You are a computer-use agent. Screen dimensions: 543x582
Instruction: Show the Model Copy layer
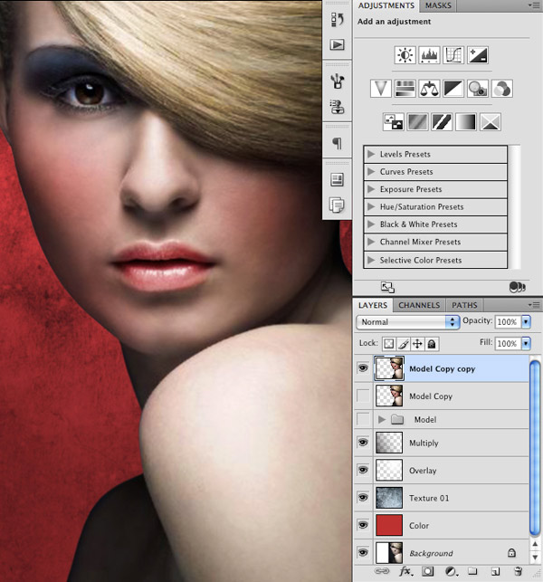click(x=363, y=396)
